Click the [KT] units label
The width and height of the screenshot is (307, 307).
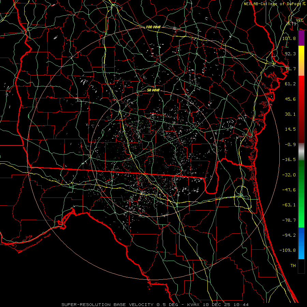click(x=291, y=24)
